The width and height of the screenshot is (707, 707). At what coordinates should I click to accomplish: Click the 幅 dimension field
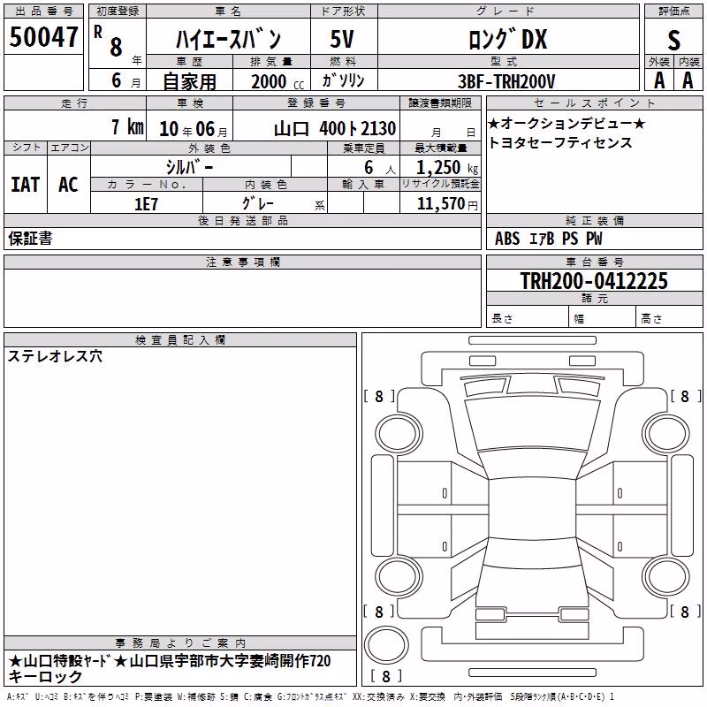pyautogui.click(x=603, y=316)
